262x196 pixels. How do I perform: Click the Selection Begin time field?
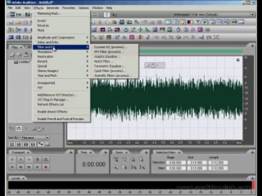[x=176, y=162]
